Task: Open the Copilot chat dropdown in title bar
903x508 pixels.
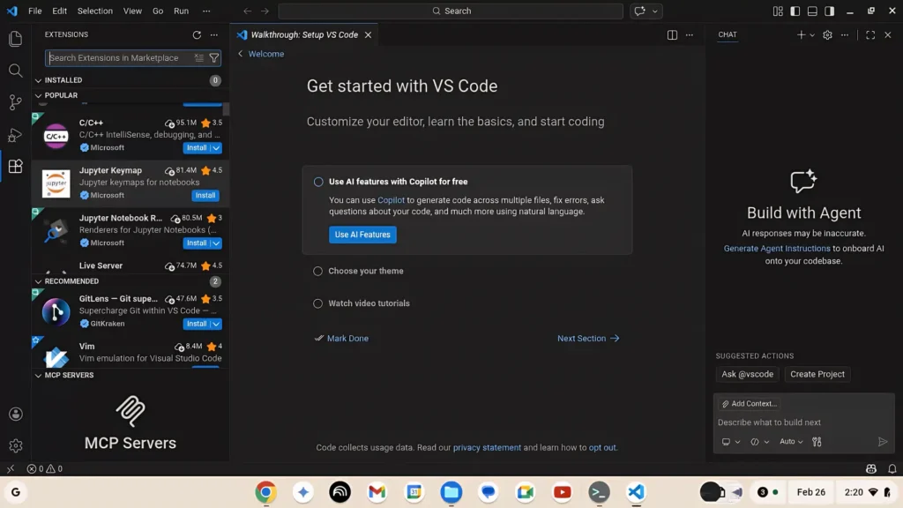Action: tap(655, 11)
